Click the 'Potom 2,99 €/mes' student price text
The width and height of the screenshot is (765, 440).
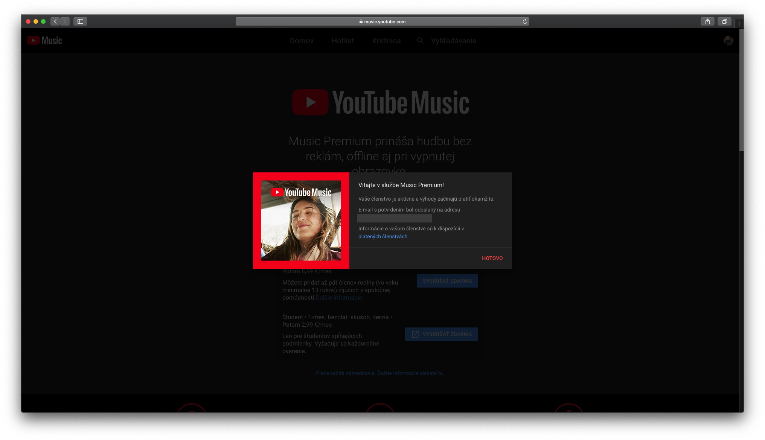(307, 324)
